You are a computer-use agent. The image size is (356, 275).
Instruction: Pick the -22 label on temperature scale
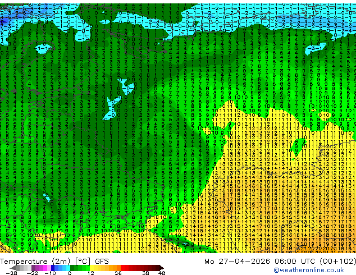click(x=33, y=273)
